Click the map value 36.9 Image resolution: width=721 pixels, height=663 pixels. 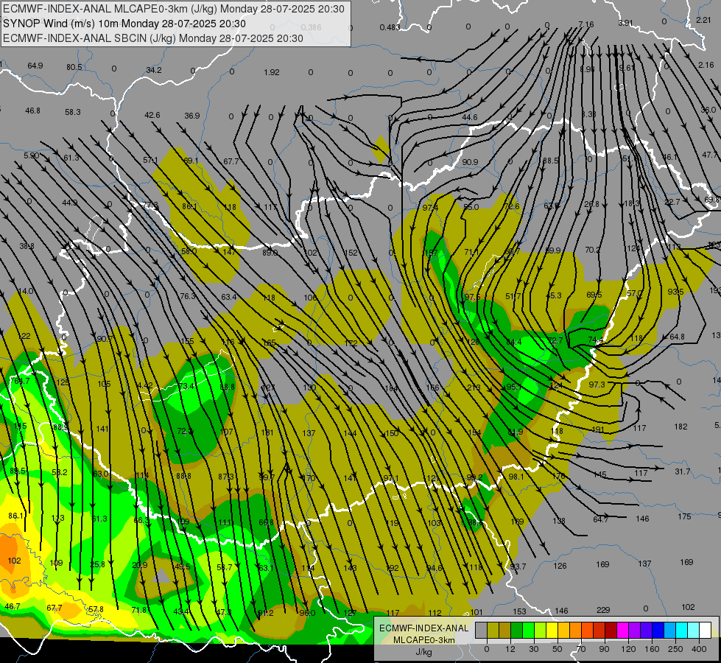click(192, 116)
